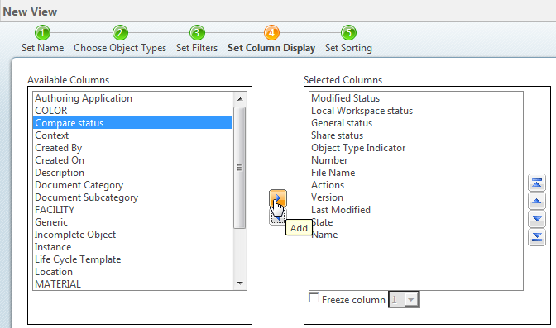Select Actions in Selected Columns
556x328 pixels.
click(x=416, y=185)
